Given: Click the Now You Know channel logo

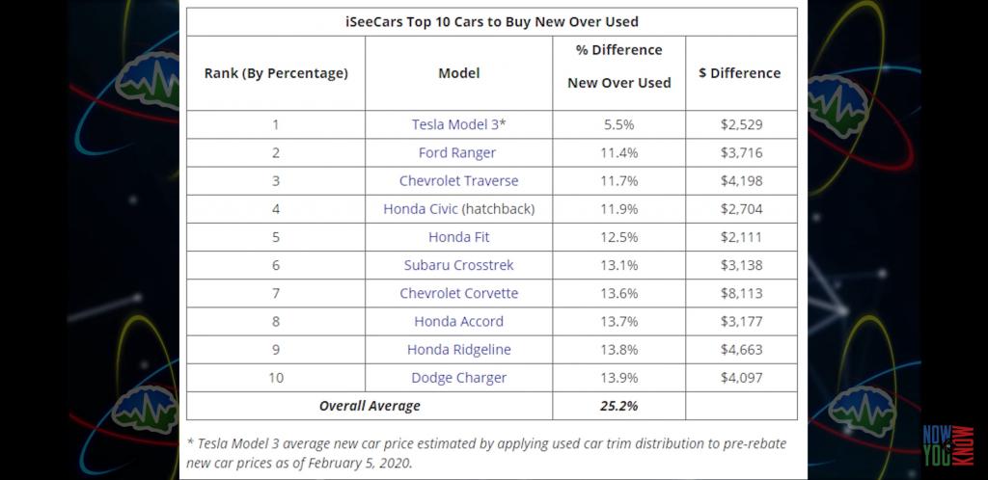Looking at the screenshot, I should click(947, 445).
